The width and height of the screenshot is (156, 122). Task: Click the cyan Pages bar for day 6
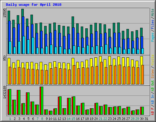[x=33, y=45]
